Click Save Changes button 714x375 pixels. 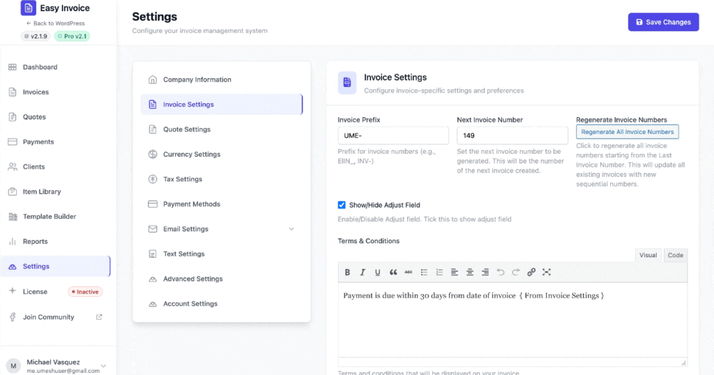pyautogui.click(x=663, y=22)
